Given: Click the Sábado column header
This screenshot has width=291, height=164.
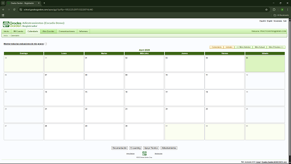Looking at the screenshot, I should click(265, 54).
